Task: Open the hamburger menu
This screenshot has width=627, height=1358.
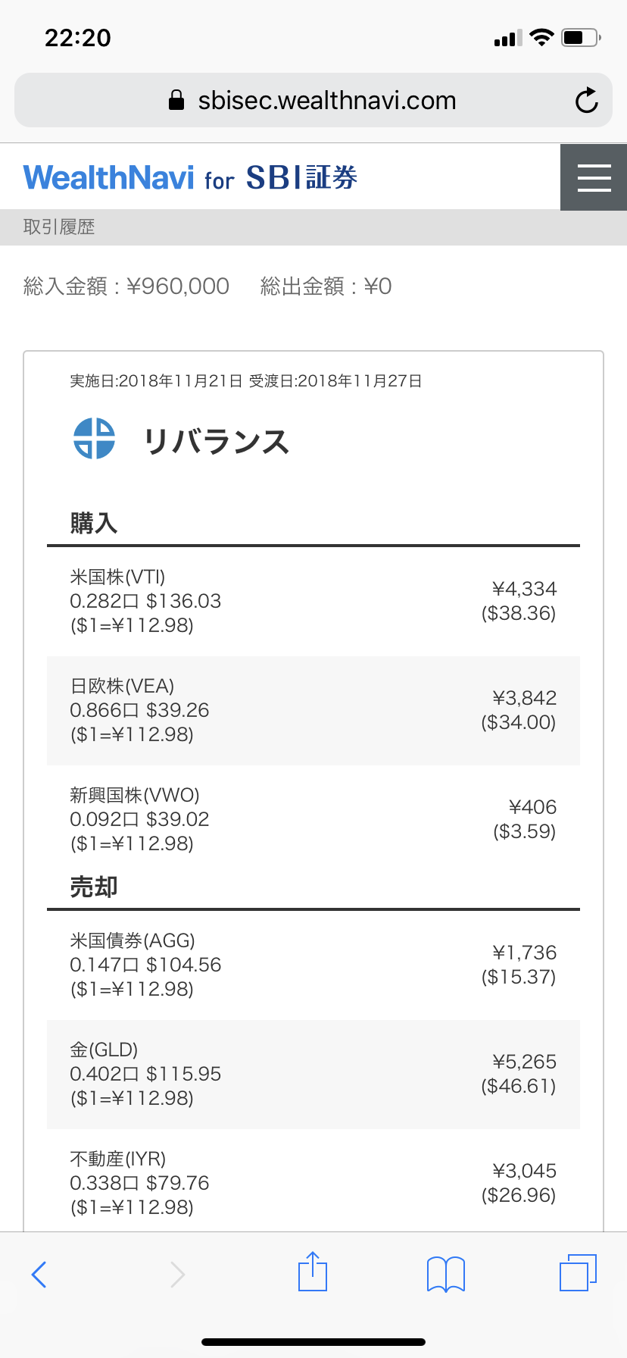Action: pos(594,177)
